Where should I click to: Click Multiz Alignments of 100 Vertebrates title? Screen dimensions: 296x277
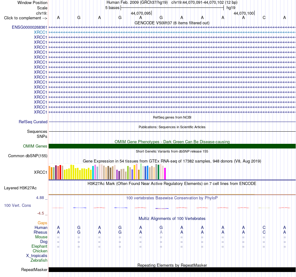[x=172, y=219]
